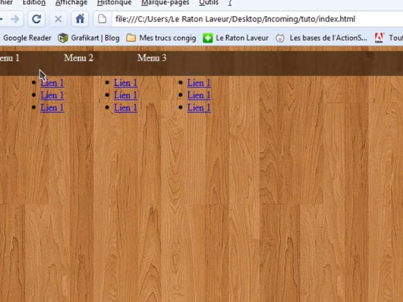Click second Lien 1 under Menu 3
The width and height of the screenshot is (403, 302).
[199, 95]
